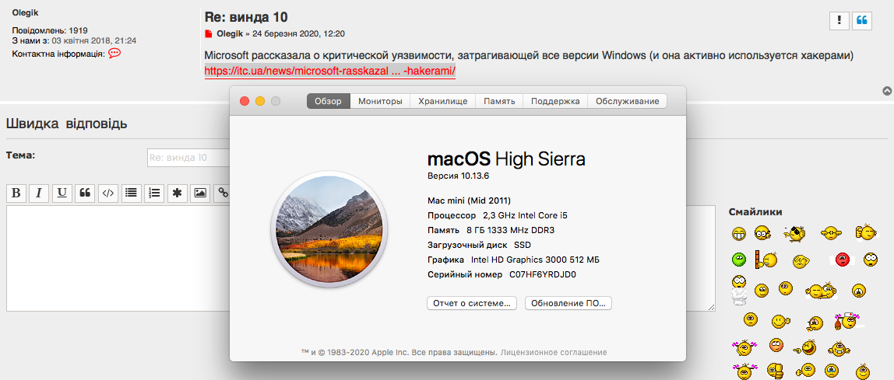Insert a bulleted list in the editor

click(x=131, y=193)
